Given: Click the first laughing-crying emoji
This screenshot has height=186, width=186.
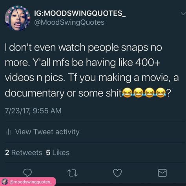Looking at the screenshot, I should click(x=128, y=93).
